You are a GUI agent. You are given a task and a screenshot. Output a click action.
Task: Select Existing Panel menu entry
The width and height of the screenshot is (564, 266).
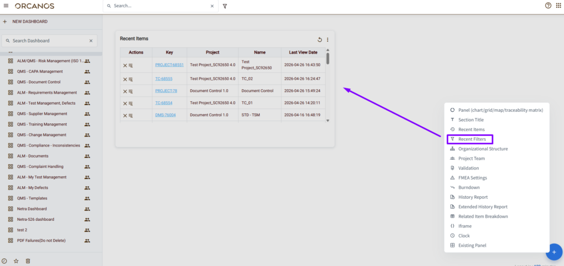click(x=472, y=245)
